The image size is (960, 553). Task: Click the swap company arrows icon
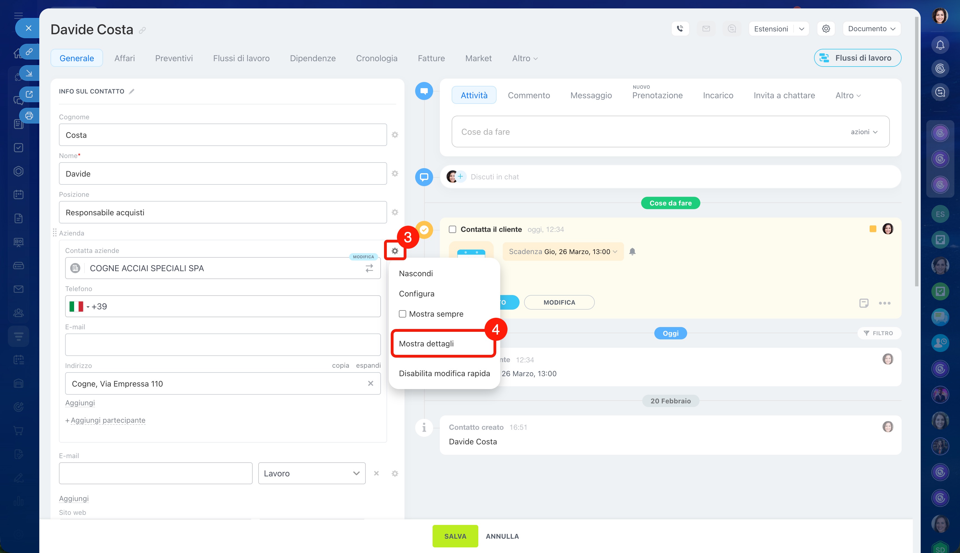tap(369, 269)
